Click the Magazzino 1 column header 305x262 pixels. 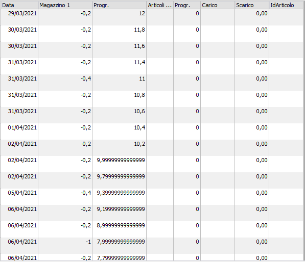tap(65, 5)
